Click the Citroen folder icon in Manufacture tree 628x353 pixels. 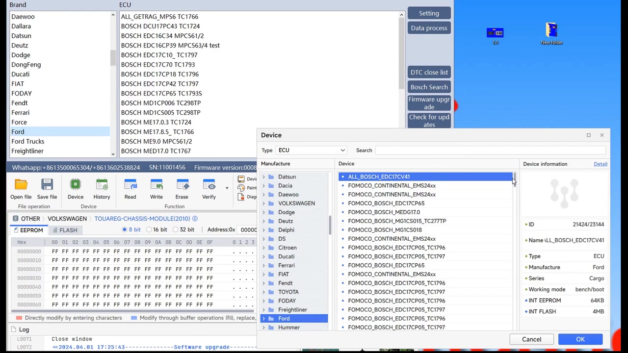[271, 248]
